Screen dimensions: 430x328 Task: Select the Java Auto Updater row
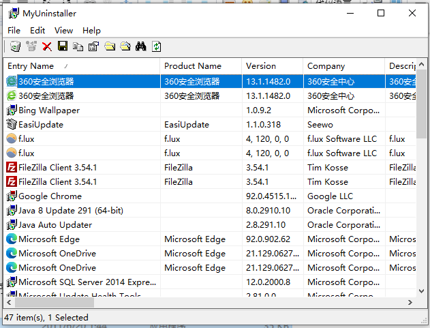pyautogui.click(x=55, y=225)
